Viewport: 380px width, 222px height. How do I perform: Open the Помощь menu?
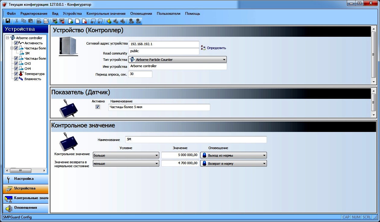(193, 14)
